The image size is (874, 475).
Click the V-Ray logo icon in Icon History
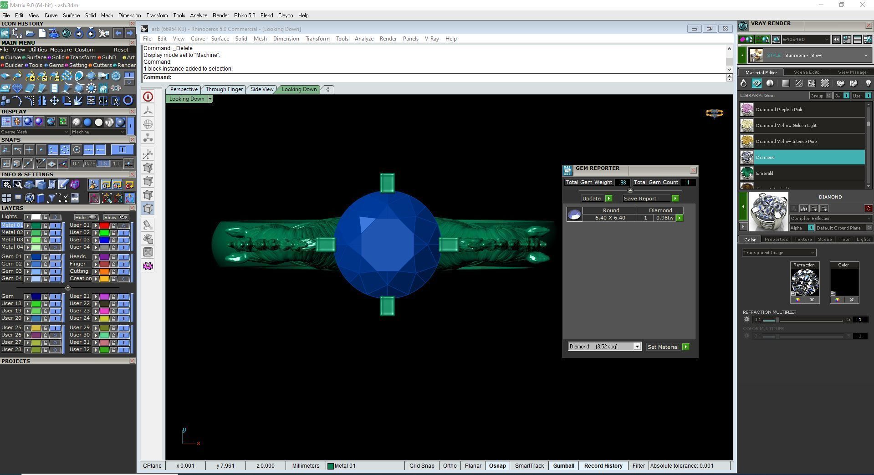pos(66,33)
